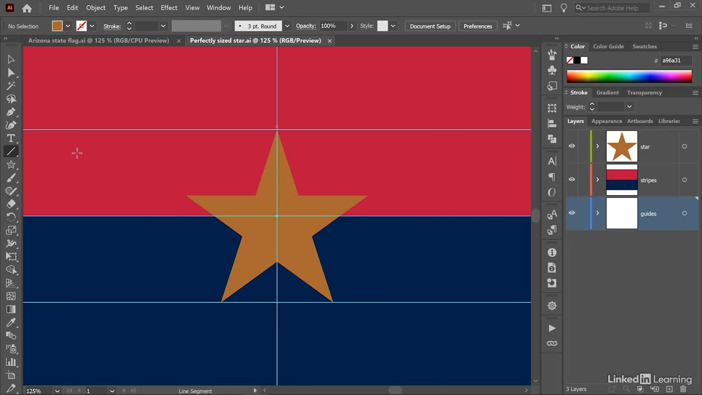The width and height of the screenshot is (702, 395).
Task: Open the fill color dropdown
Action: 68,26
